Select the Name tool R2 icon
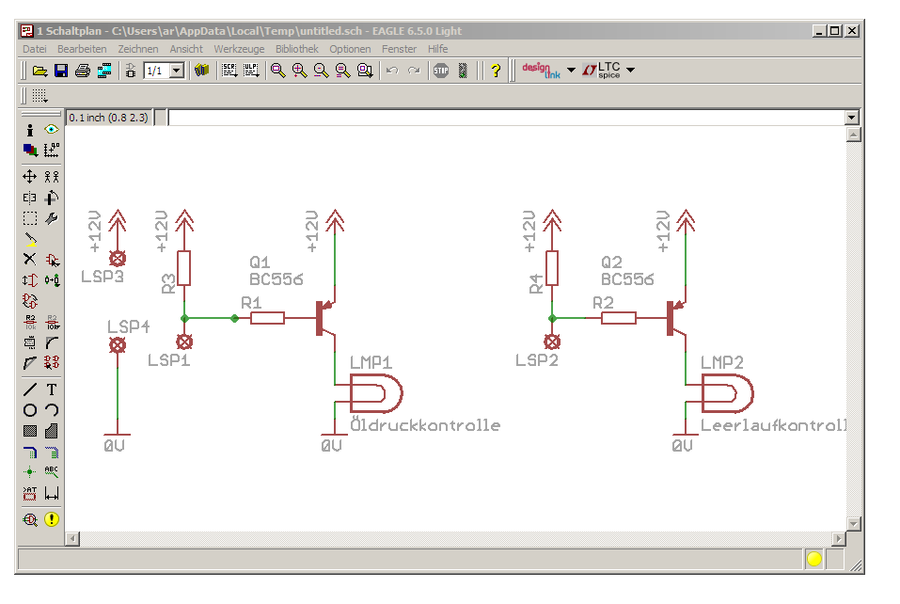 30,322
